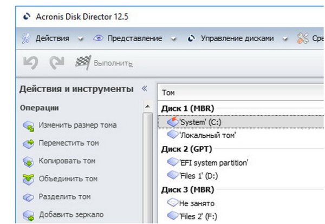This screenshot has height=224, width=325.
Task: Click the checkered flag Выполнить icon
Action: [x=83, y=62]
